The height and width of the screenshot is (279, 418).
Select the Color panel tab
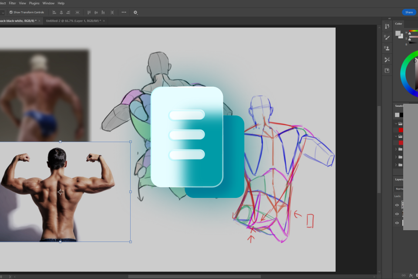pyautogui.click(x=398, y=24)
